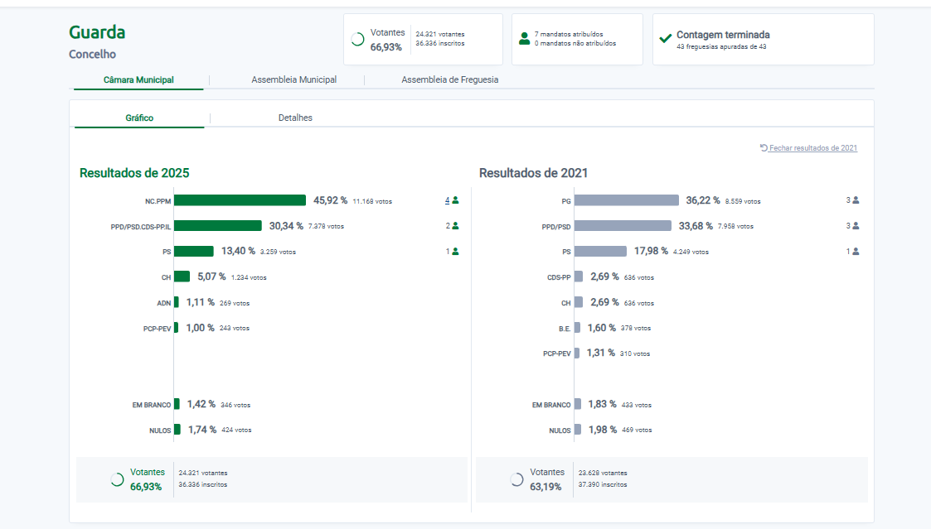Click the green NC.PPM result bar
The image size is (931, 529).
coord(240,200)
